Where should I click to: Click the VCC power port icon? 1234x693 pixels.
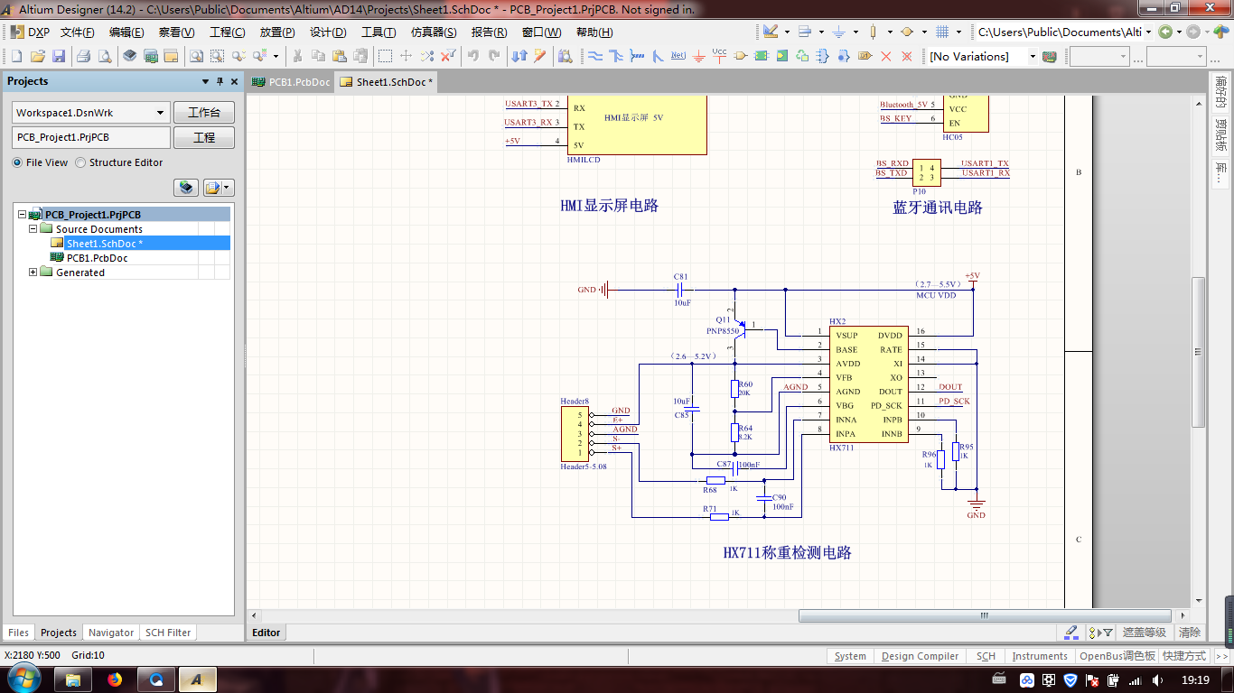(719, 56)
